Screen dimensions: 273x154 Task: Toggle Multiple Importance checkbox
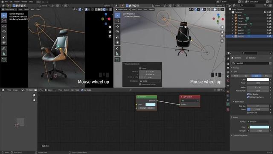coord(248,97)
